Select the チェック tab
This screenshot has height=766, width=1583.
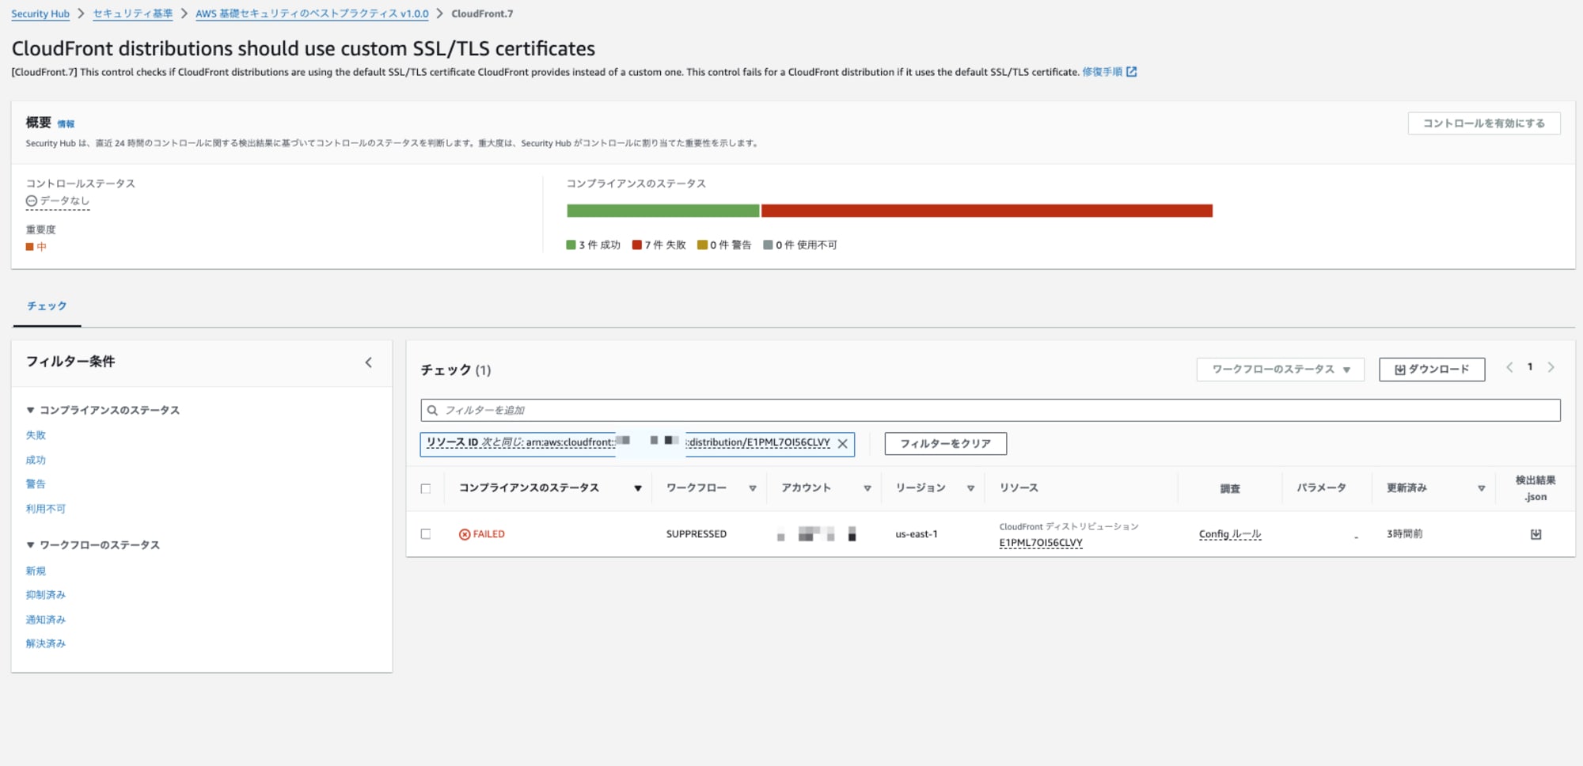click(47, 306)
